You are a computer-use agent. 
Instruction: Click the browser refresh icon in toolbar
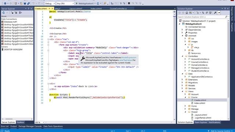pyautogui.click(x=98, y=3)
